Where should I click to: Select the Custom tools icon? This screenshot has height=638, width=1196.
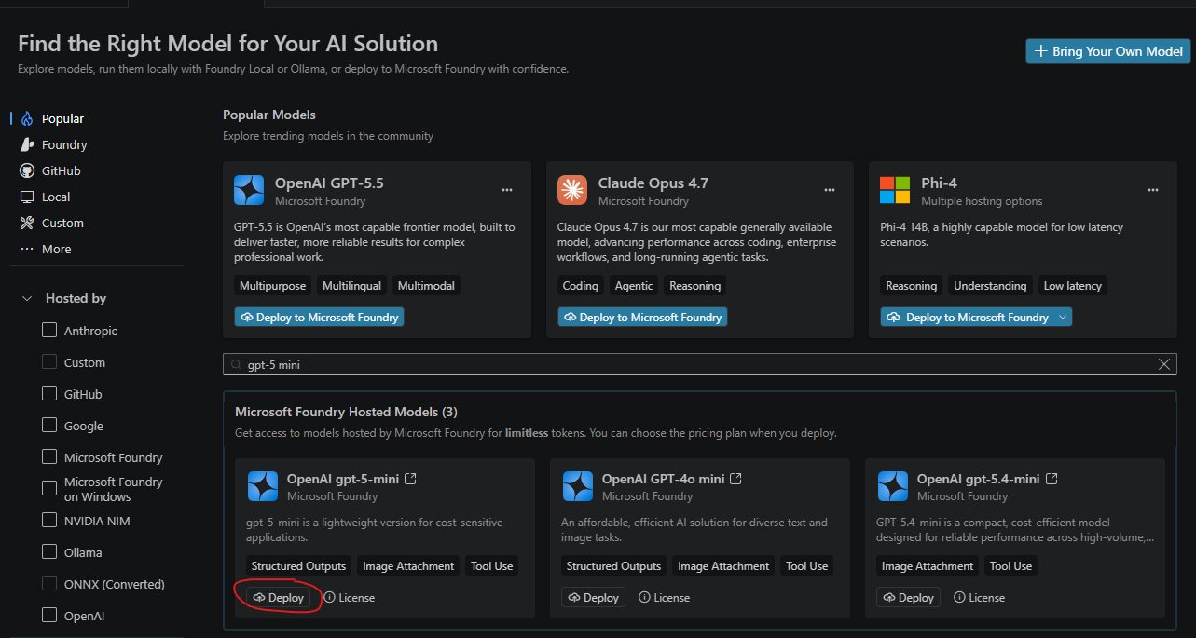26,223
